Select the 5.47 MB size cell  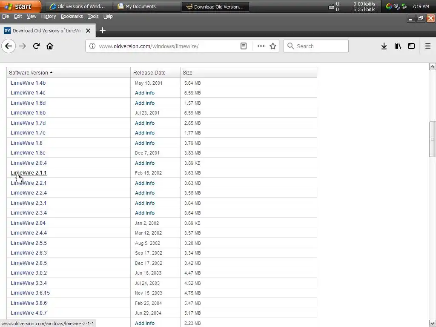192,303
